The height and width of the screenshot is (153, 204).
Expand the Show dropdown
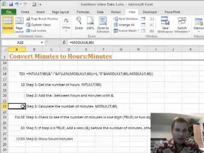tap(66, 24)
